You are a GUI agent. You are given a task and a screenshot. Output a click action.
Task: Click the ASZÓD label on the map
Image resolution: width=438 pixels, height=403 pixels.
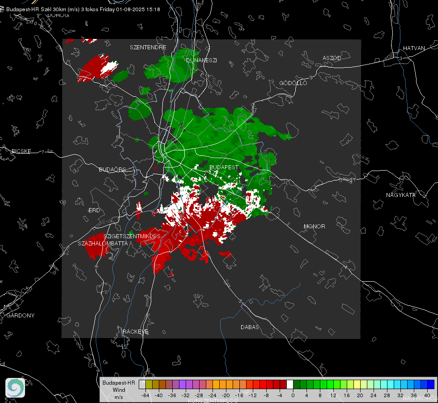332,58
